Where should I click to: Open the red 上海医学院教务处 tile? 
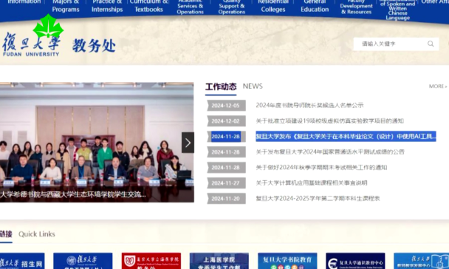pos(151,261)
